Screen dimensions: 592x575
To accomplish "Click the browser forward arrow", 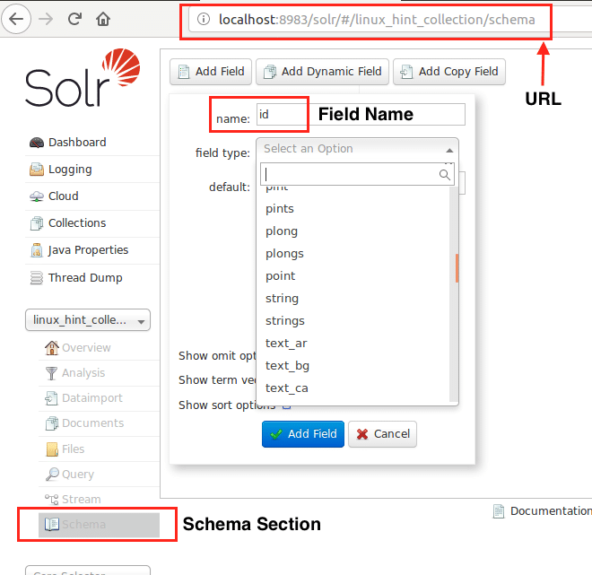I will [x=46, y=19].
